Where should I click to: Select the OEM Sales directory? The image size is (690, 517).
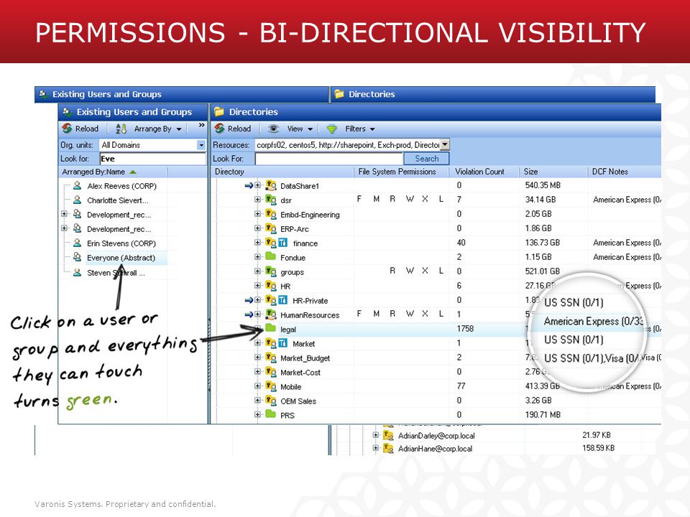coord(298,401)
